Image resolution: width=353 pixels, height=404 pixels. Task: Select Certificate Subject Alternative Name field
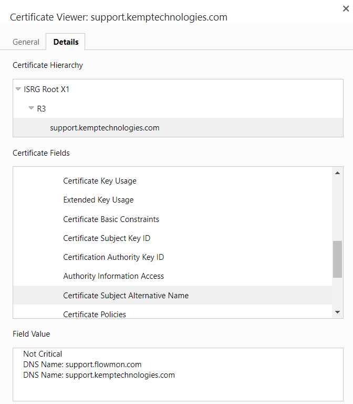[x=173, y=295]
